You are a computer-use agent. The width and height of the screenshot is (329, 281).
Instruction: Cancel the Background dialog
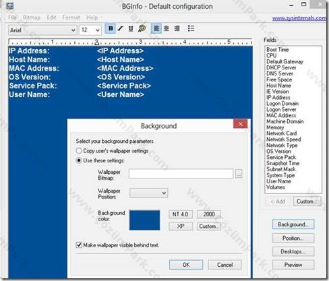click(x=225, y=265)
